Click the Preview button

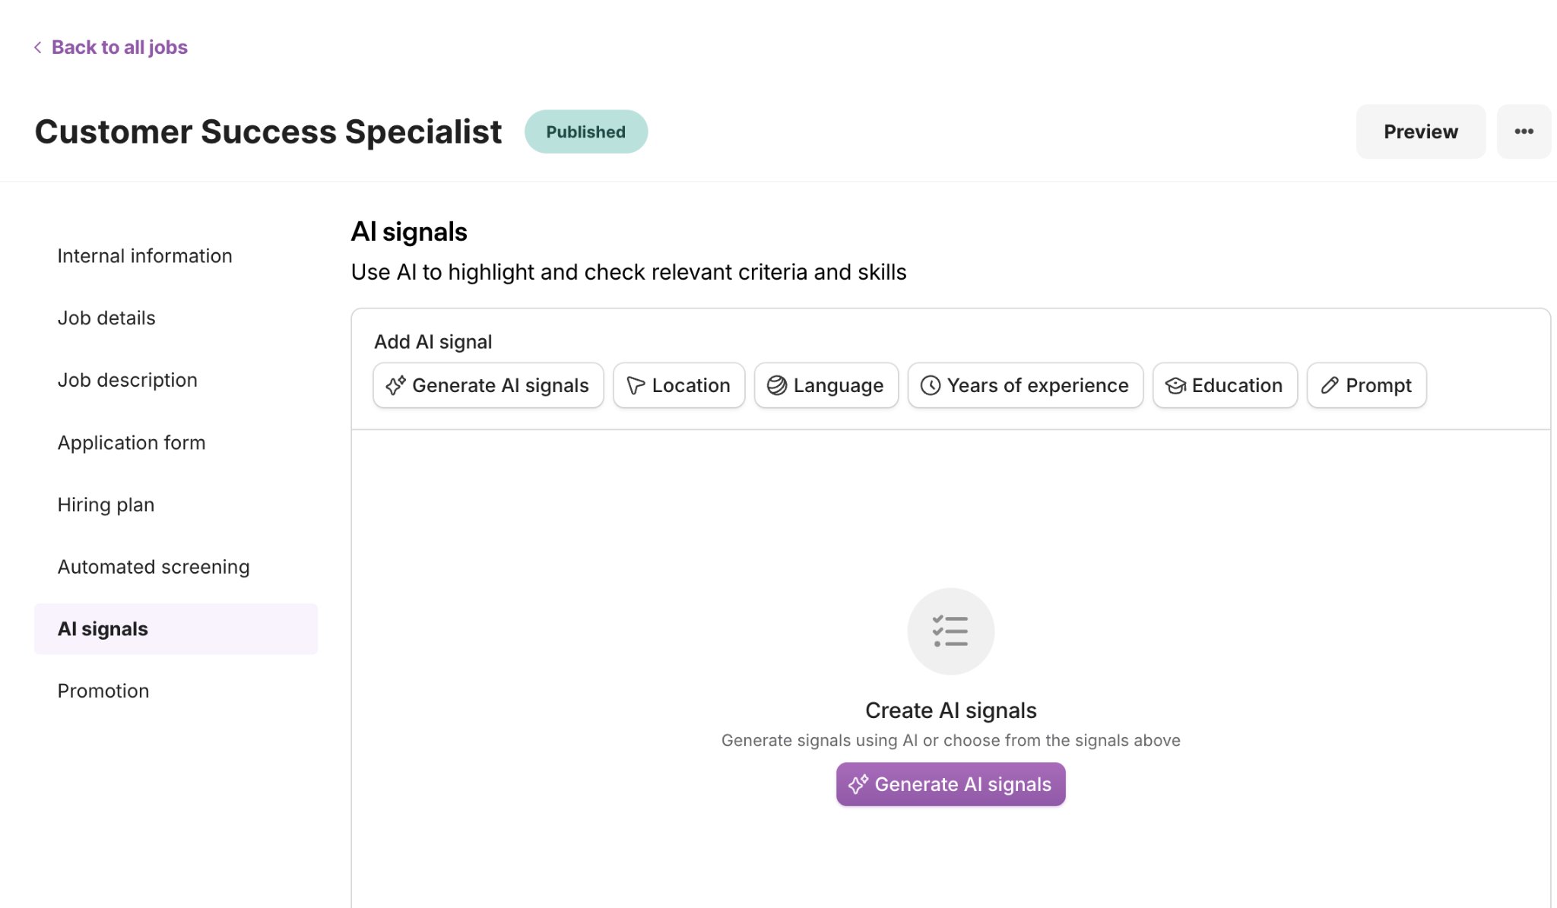(x=1420, y=131)
